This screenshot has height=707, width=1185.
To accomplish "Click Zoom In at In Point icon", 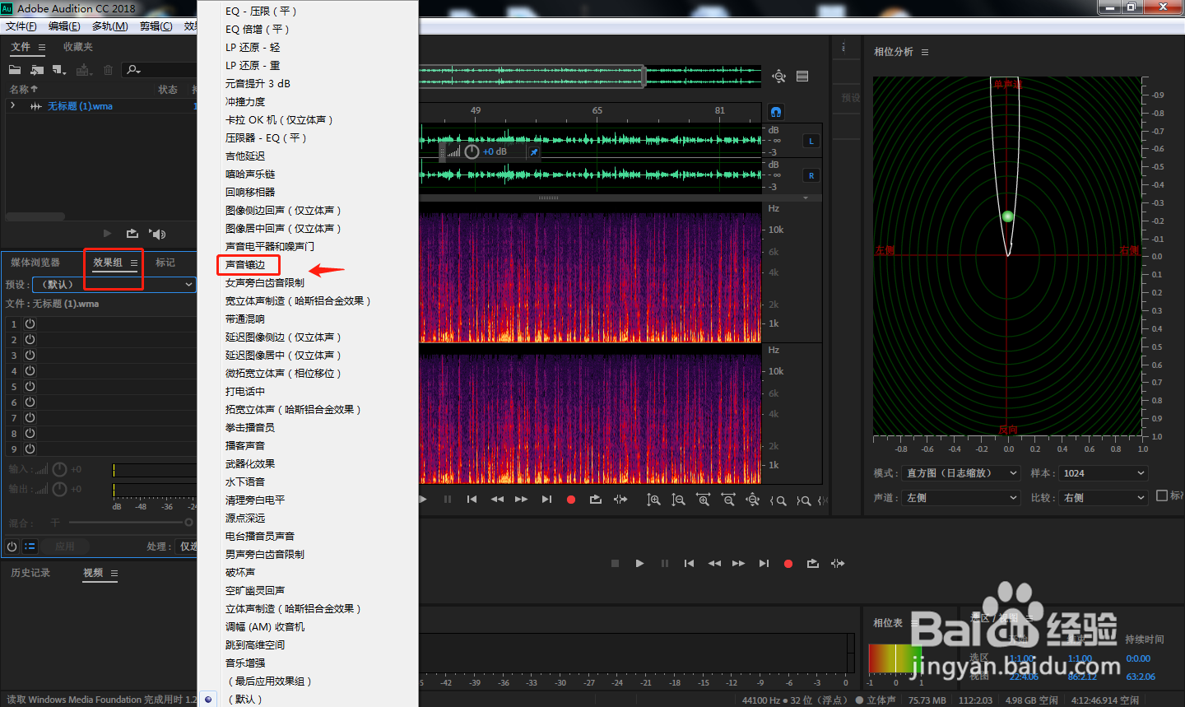I will (778, 500).
